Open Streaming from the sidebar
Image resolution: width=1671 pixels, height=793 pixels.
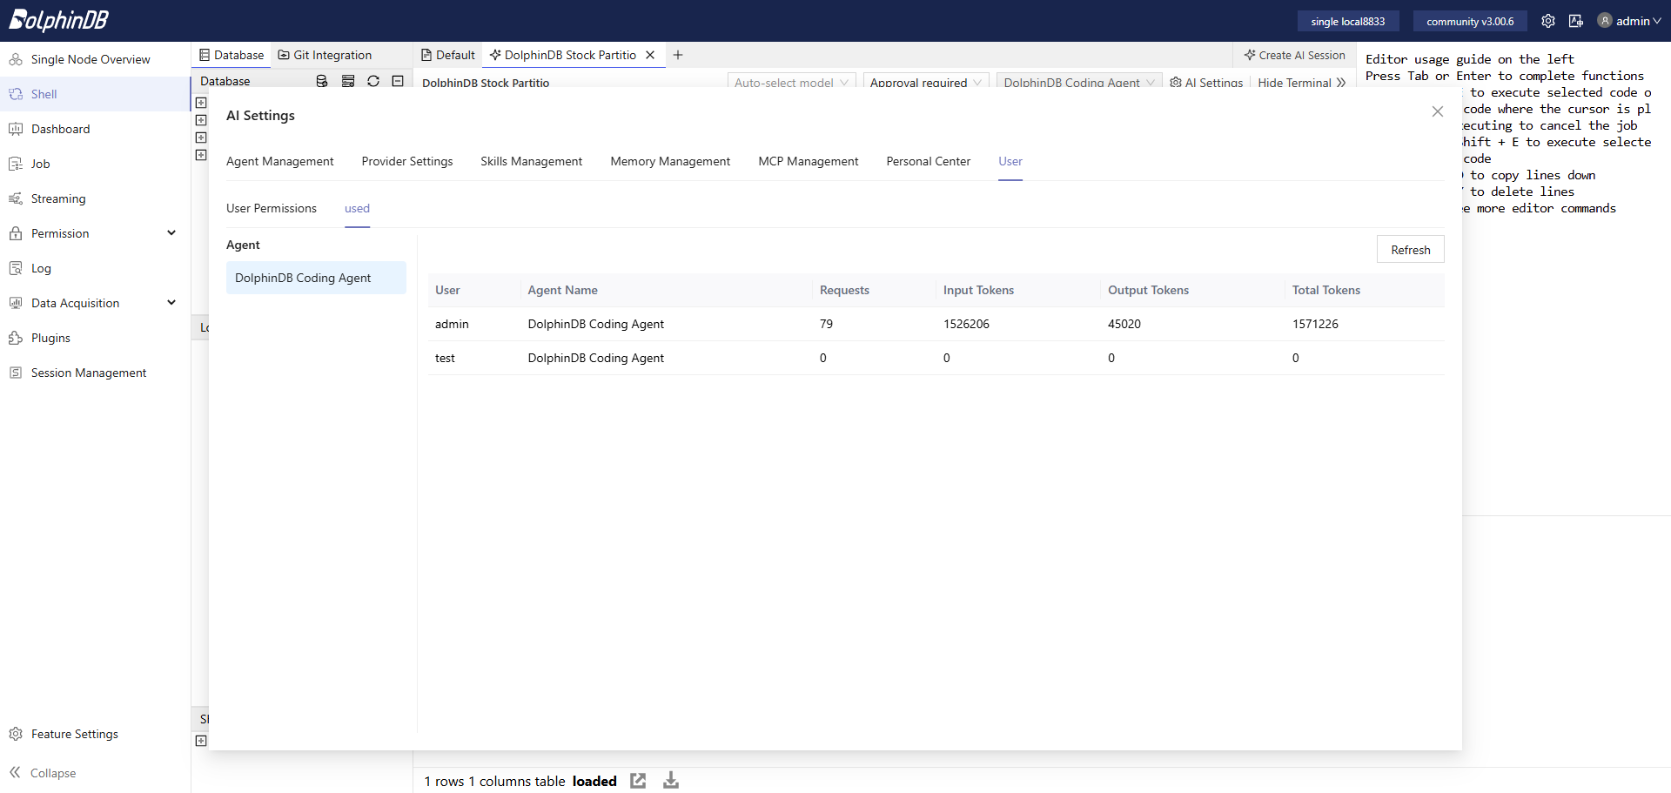(95, 198)
